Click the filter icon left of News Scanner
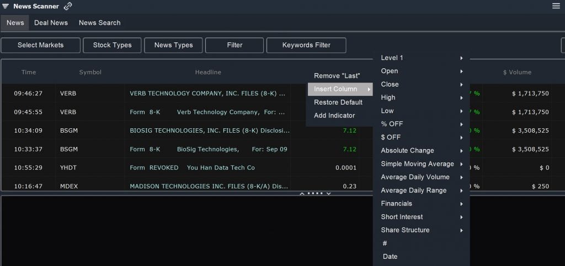The image size is (565, 266). pos(6,7)
